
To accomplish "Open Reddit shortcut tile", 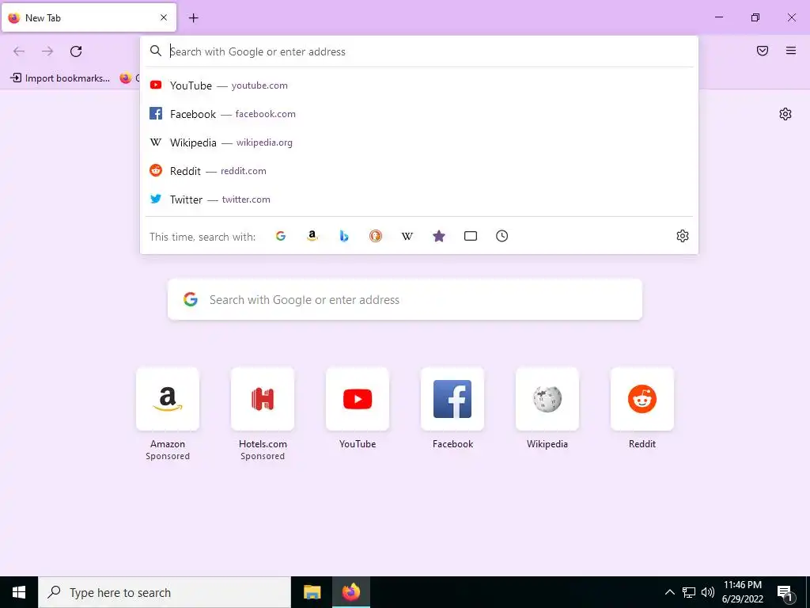I will pyautogui.click(x=642, y=399).
